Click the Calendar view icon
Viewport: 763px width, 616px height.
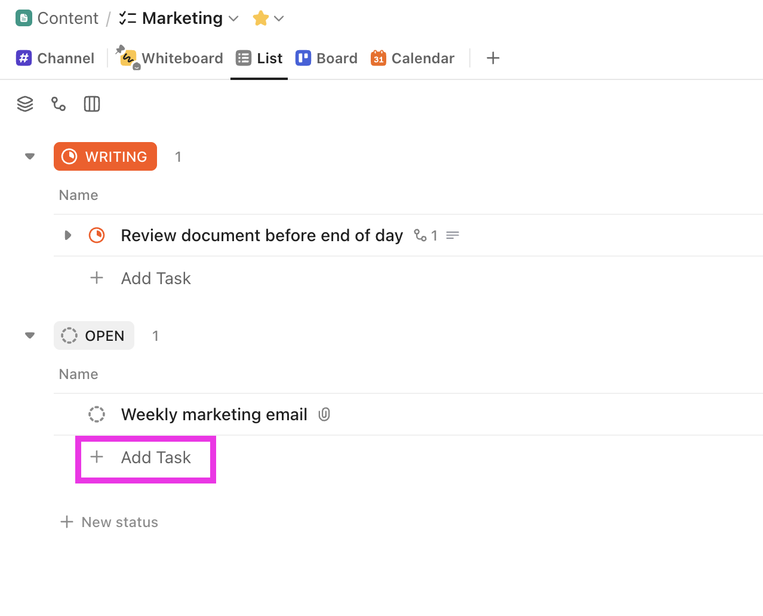pos(378,58)
